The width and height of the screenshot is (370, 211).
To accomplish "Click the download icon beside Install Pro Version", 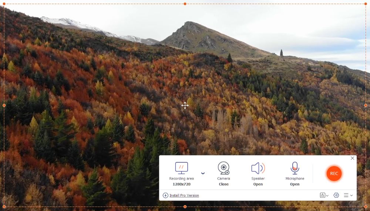I will click(165, 196).
